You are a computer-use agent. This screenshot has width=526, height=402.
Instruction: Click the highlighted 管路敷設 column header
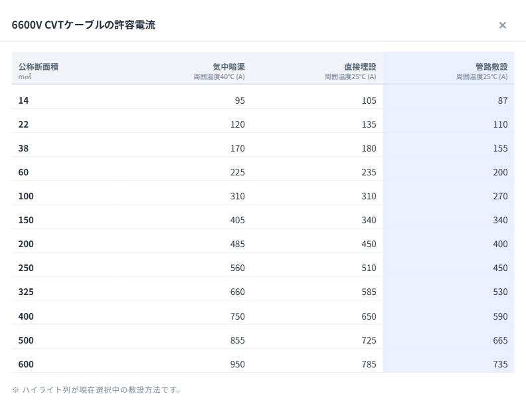coord(491,66)
